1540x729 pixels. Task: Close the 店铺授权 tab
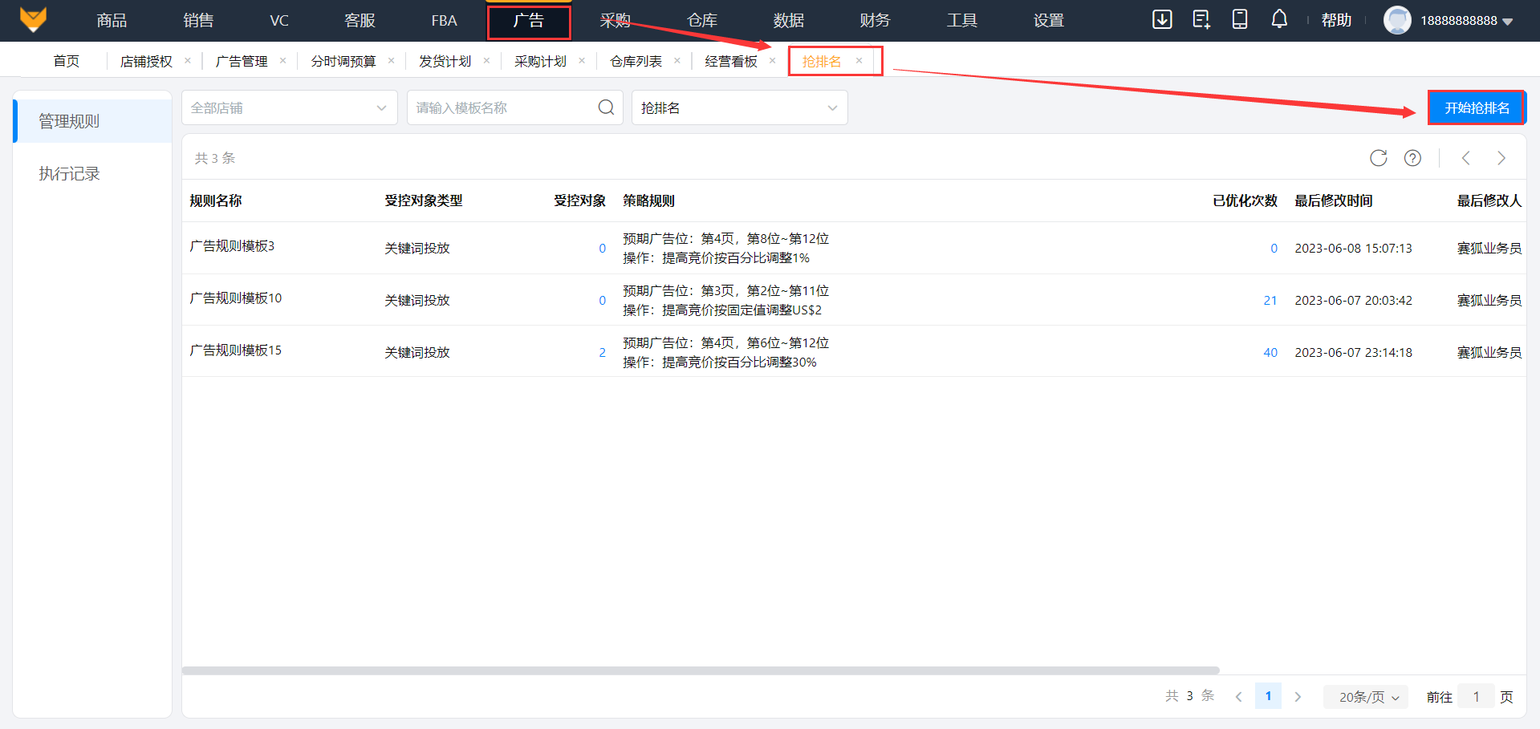click(188, 60)
